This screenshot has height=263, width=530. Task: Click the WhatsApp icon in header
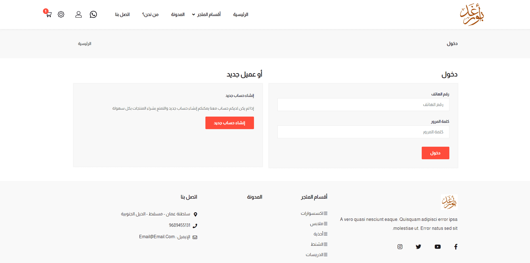point(93,14)
